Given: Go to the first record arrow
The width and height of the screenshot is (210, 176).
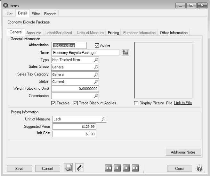Looking at the screenshot, I should point(109,168).
